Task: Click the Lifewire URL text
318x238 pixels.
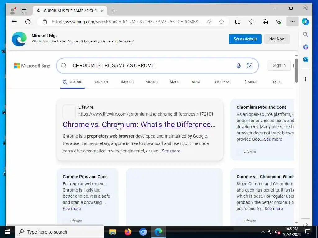Action: tap(146, 114)
